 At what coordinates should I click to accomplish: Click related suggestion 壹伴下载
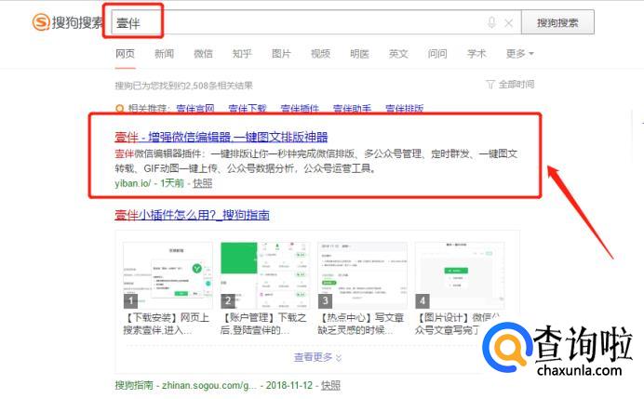(248, 109)
